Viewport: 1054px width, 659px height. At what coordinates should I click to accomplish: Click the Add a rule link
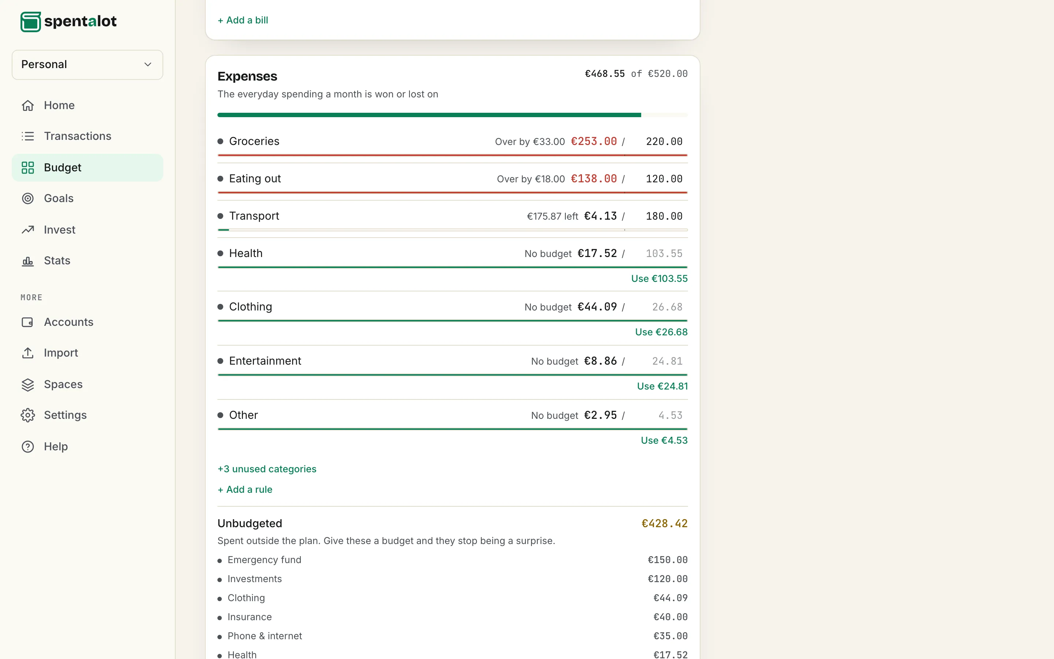245,489
